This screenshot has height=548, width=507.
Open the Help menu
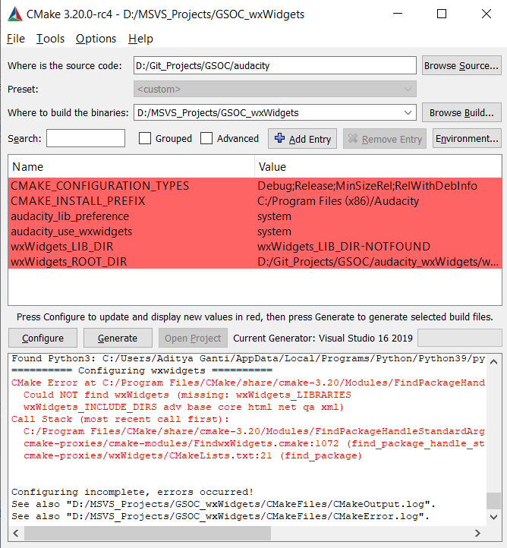(140, 39)
